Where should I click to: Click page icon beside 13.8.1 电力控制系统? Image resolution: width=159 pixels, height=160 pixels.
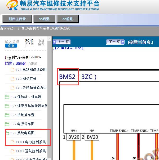click(x=12, y=142)
